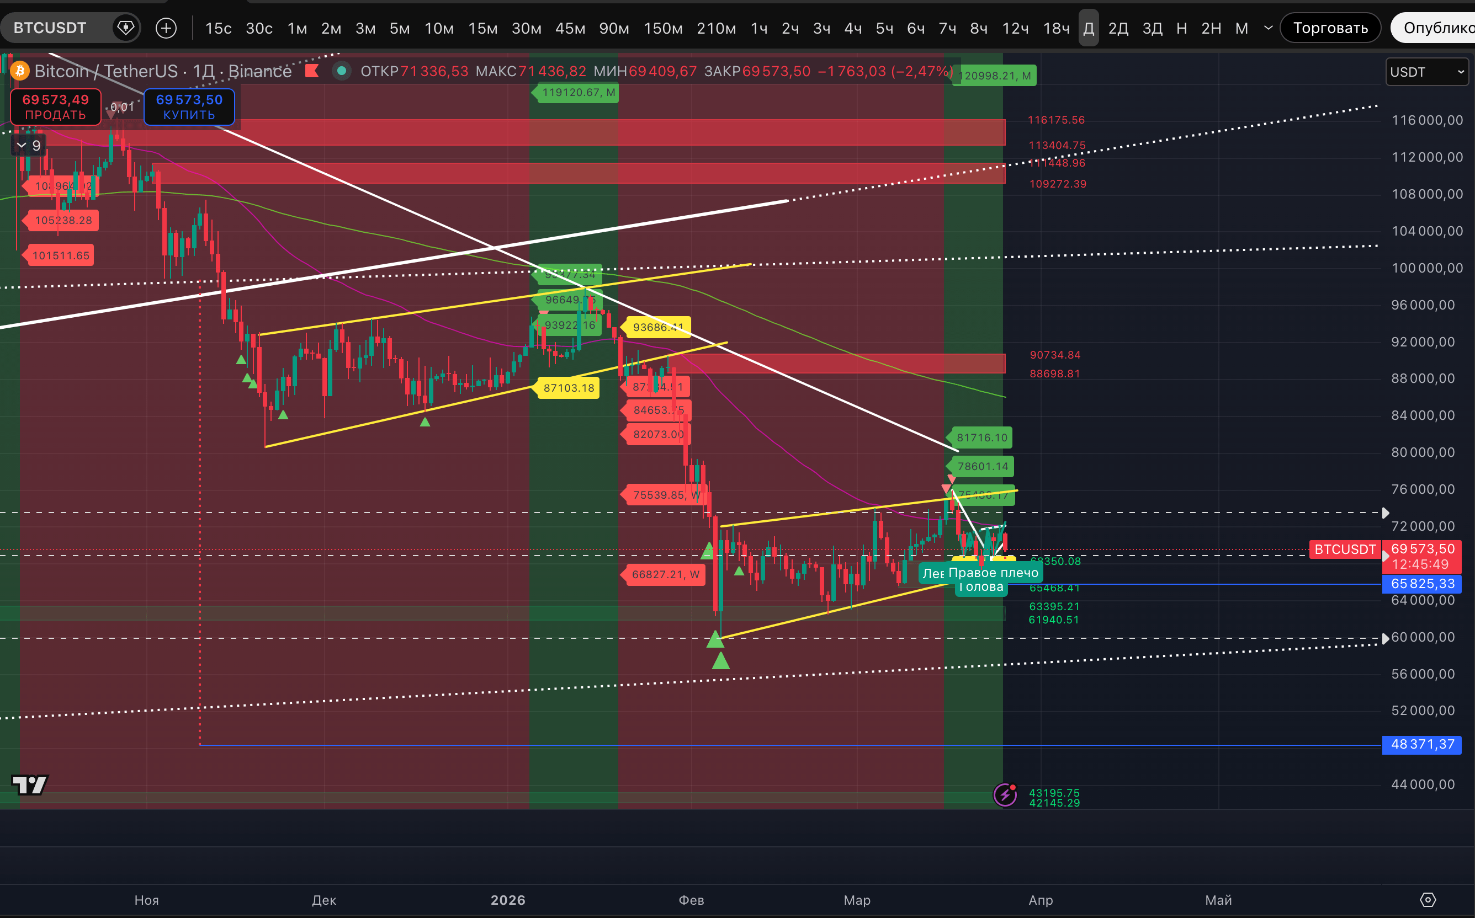Click the blue 65 825,33 price line label

point(1421,584)
